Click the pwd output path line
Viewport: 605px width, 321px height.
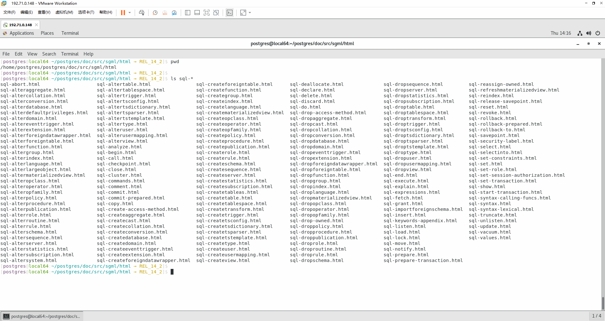(x=59, y=67)
